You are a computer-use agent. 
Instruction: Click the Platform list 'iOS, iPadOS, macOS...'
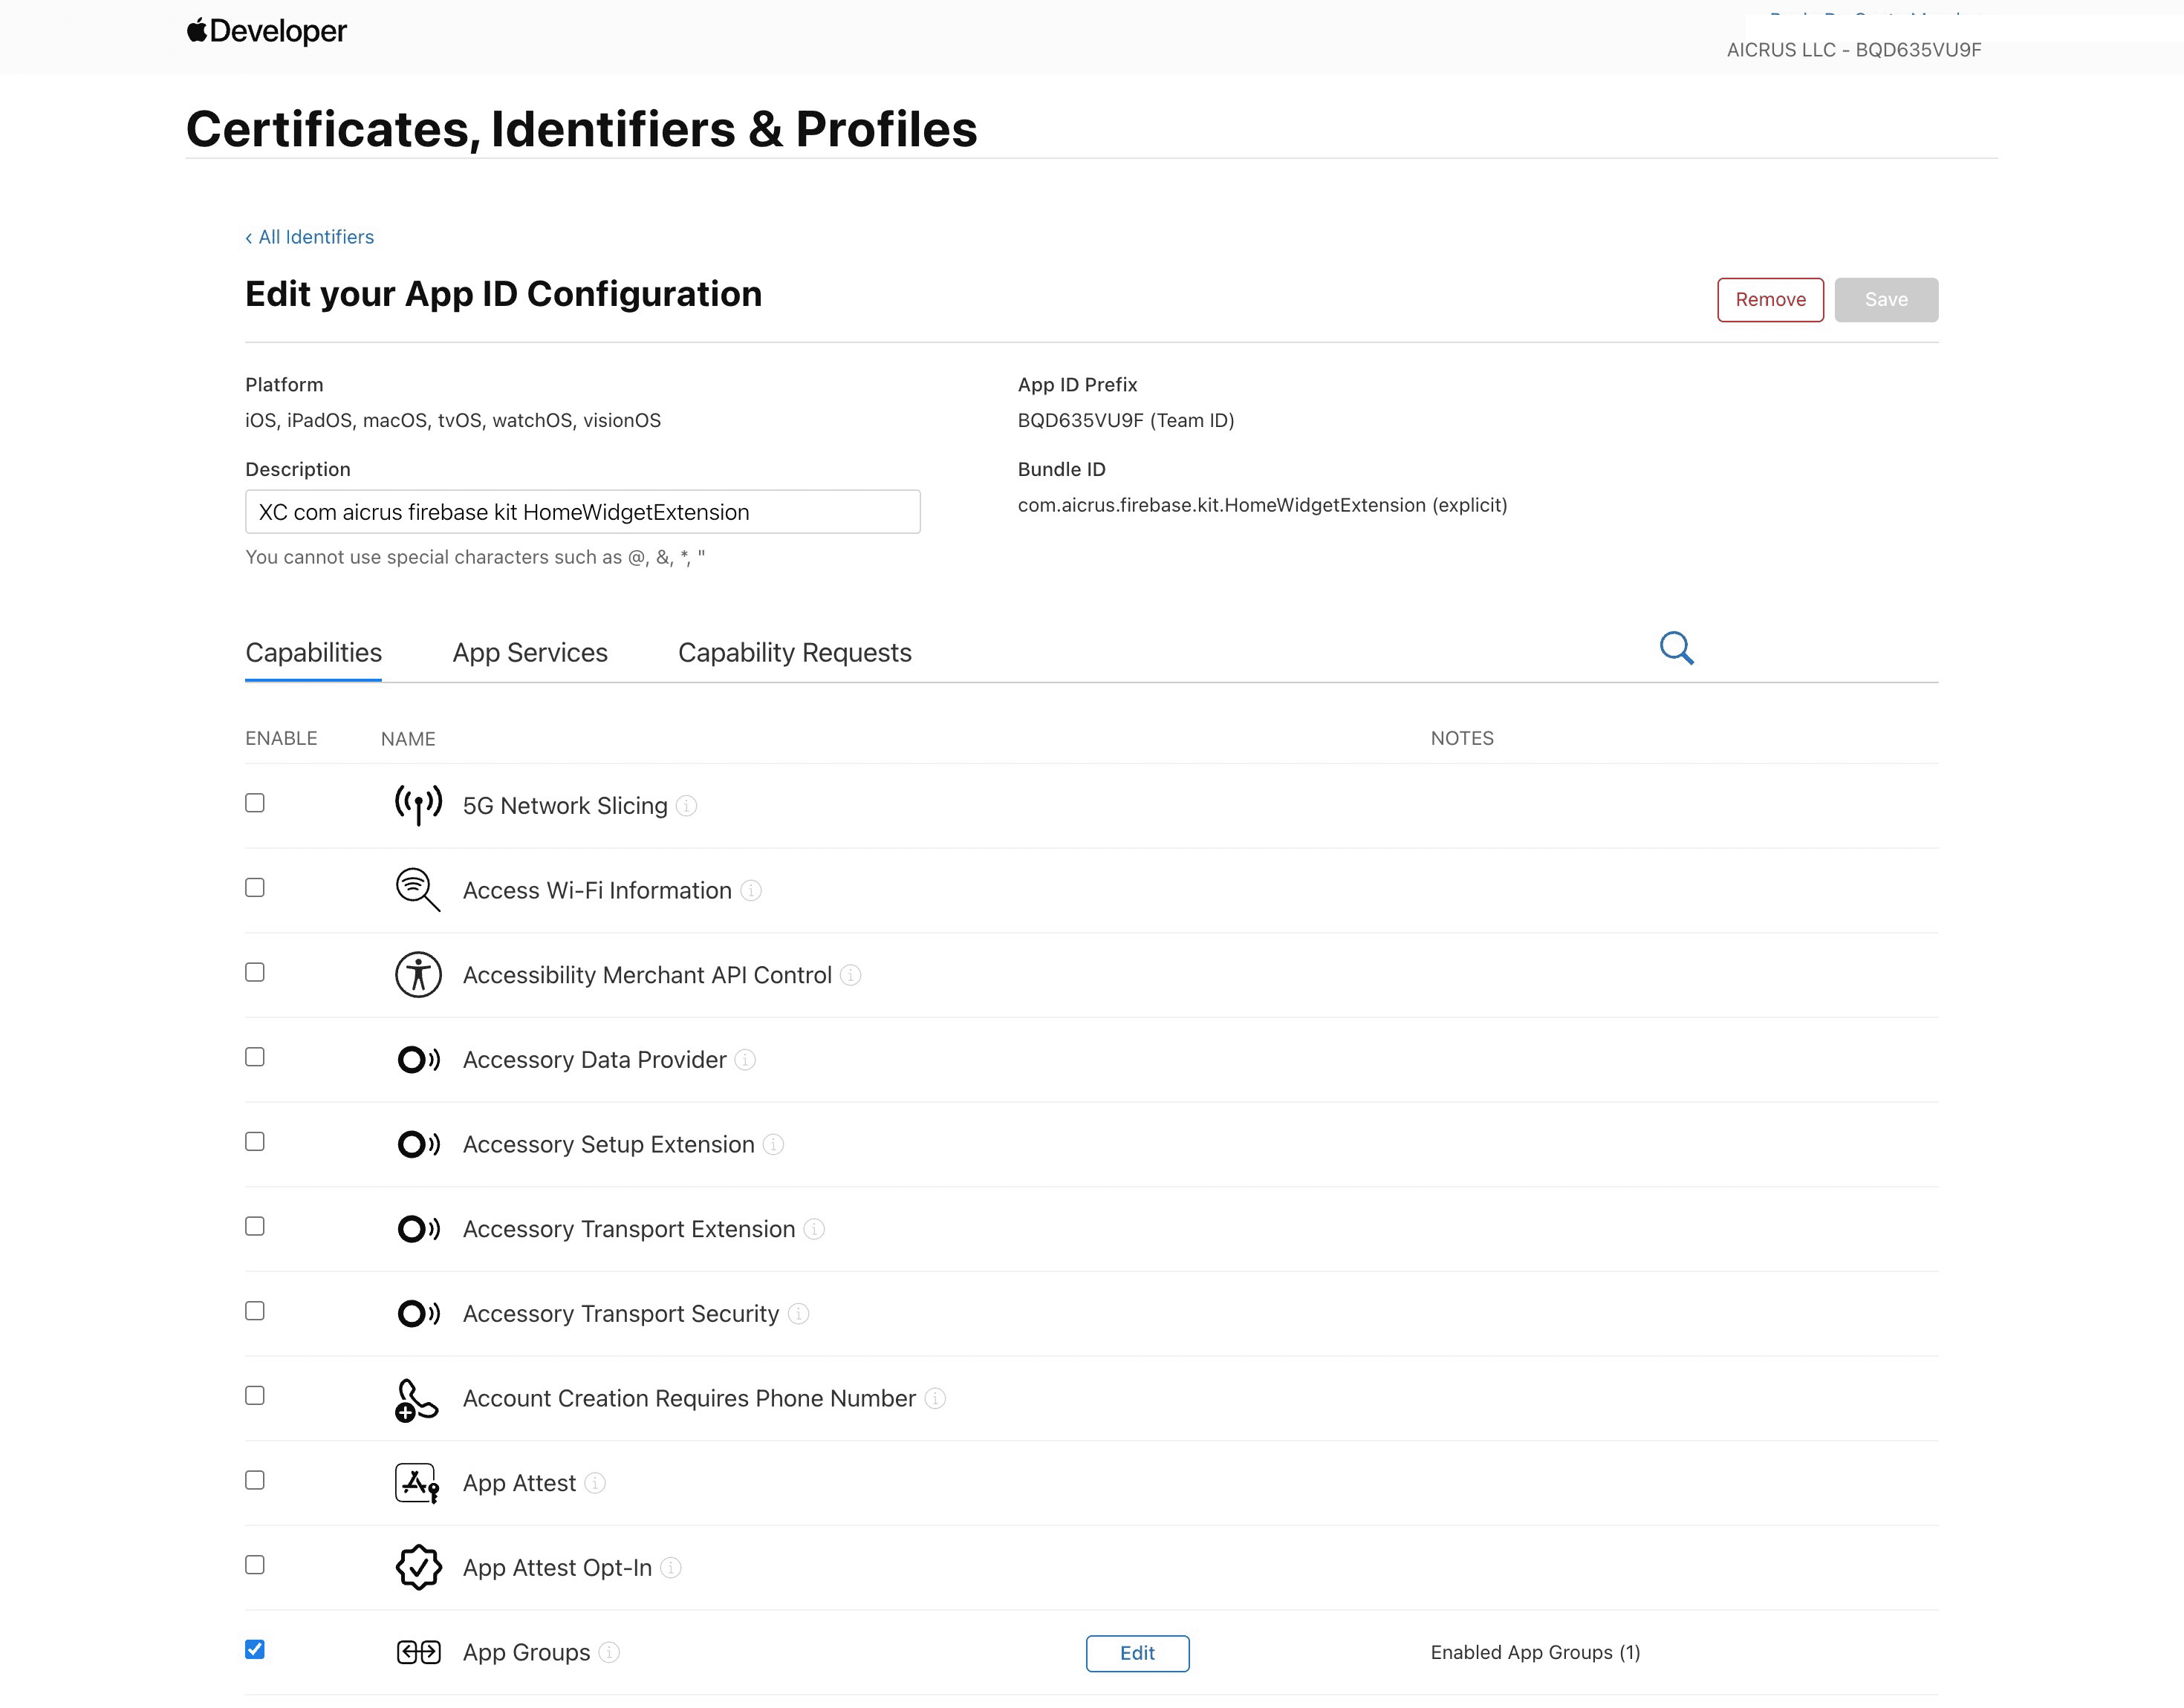pos(453,420)
